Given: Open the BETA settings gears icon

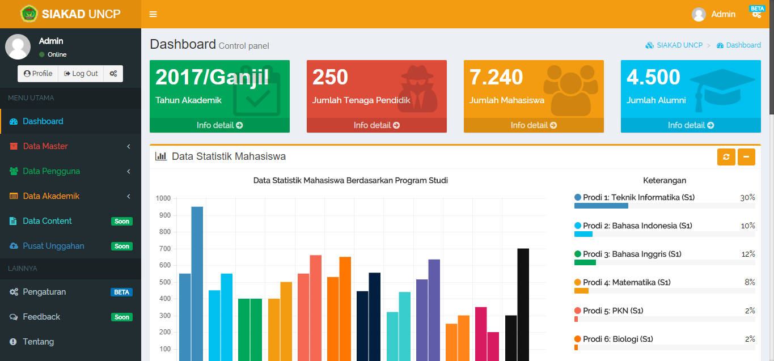Looking at the screenshot, I should point(757,14).
